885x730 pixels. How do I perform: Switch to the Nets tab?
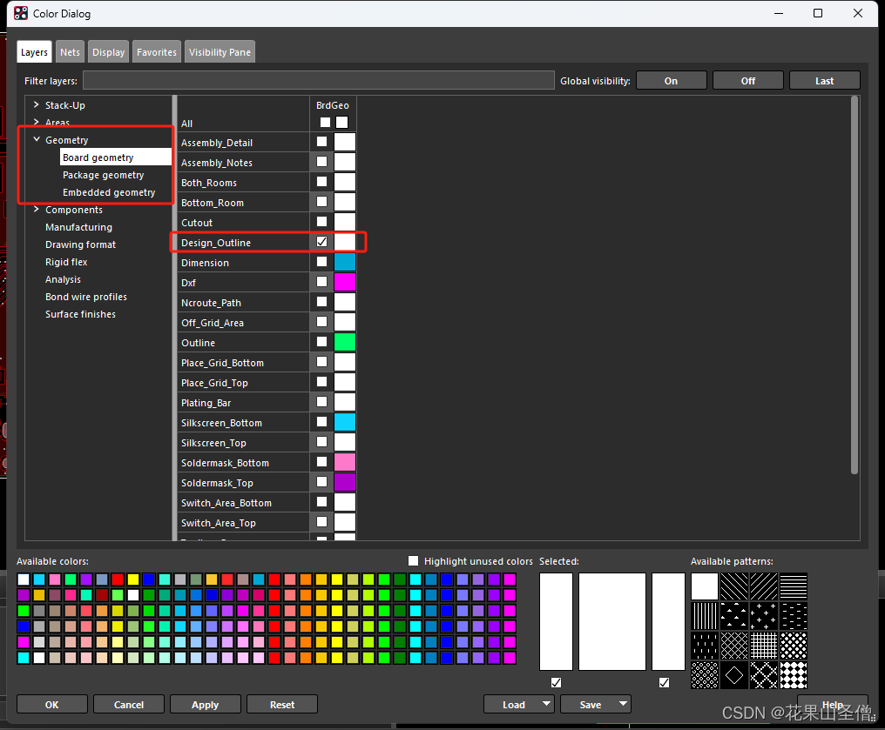pyautogui.click(x=70, y=52)
